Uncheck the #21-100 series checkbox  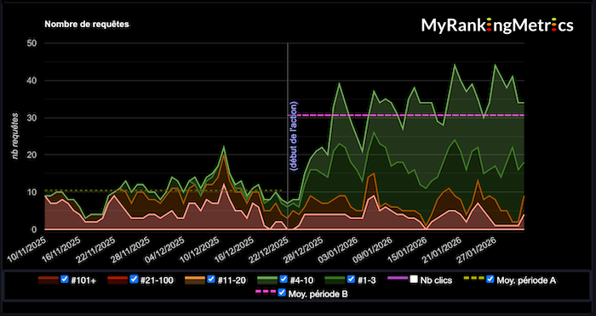pos(134,279)
